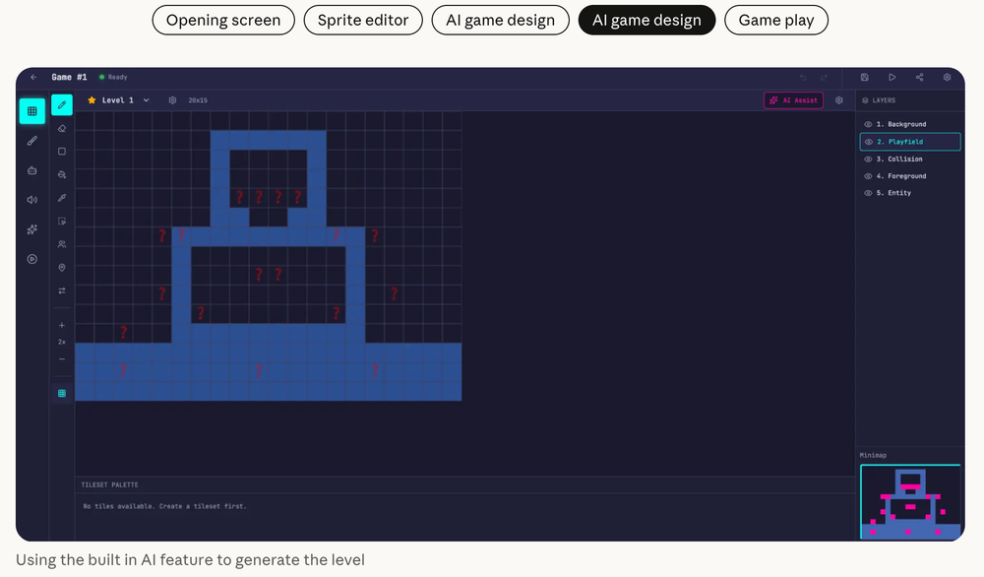
Task: Click the AI Assist button
Action: pos(793,100)
